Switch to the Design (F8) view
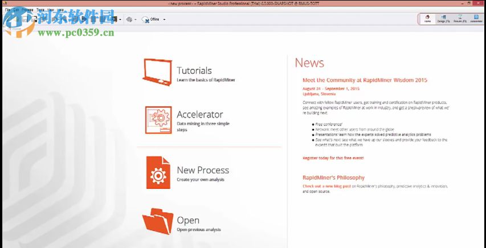Screen dimensions: 486x248 [443, 19]
